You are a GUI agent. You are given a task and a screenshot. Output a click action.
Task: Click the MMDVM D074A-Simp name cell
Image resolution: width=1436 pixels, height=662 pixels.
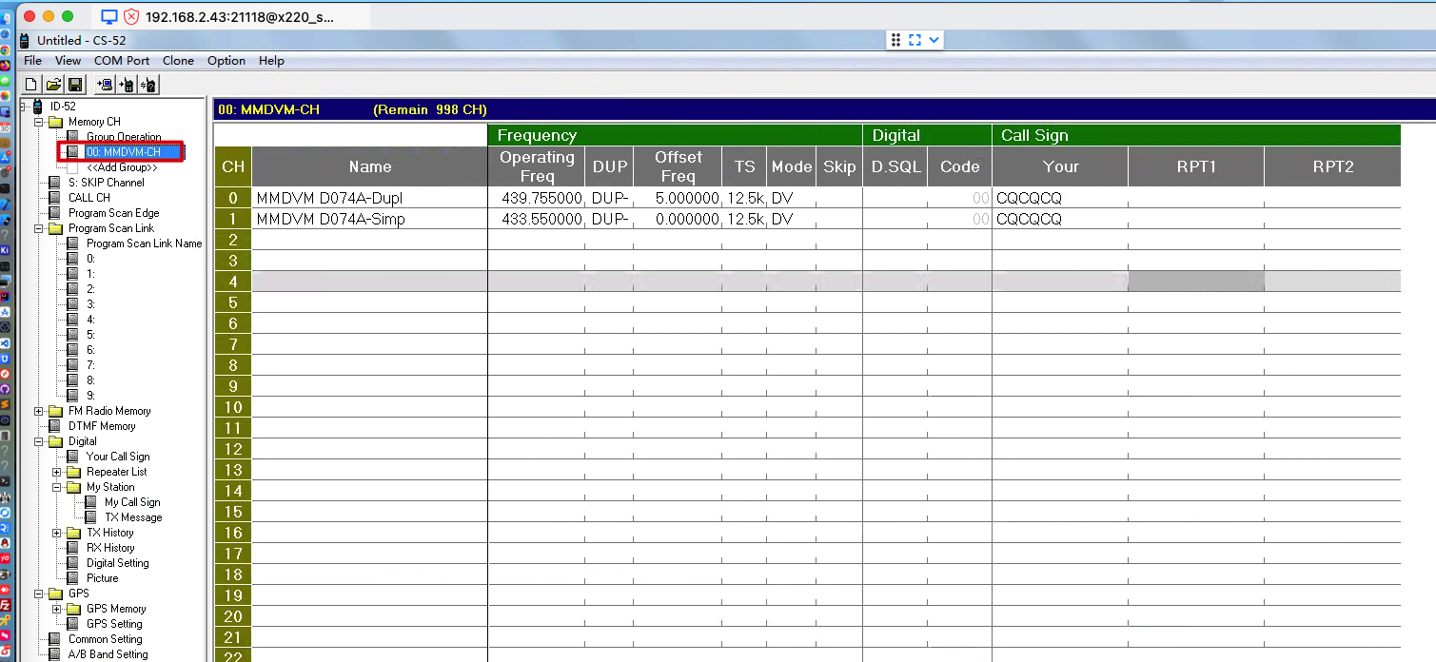369,219
